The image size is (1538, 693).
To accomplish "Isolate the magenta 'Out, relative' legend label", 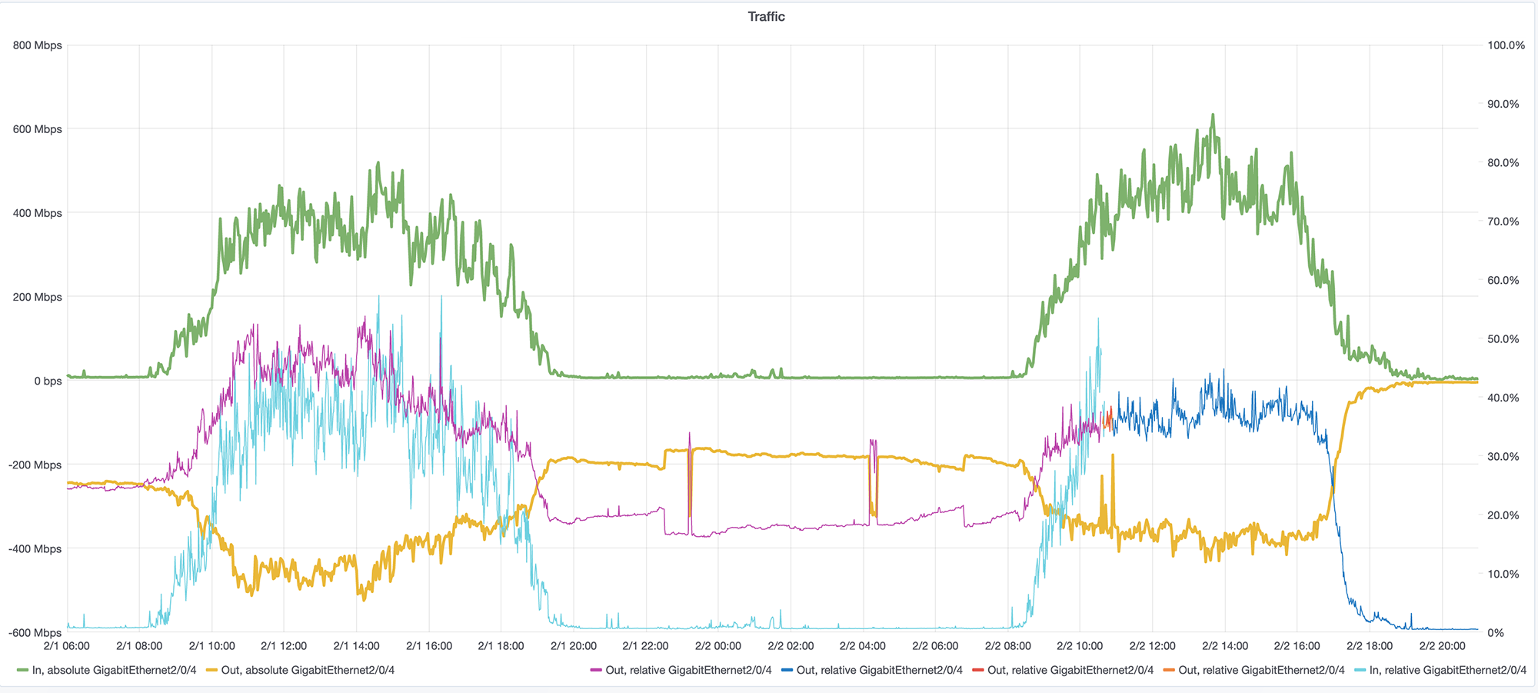I will [688, 671].
